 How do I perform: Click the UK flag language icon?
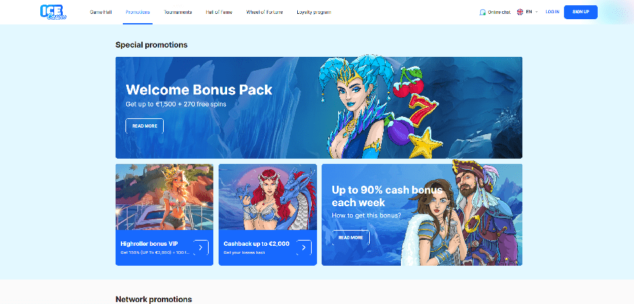click(x=520, y=12)
